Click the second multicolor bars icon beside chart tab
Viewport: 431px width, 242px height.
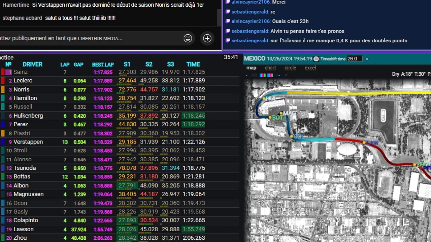coord(270,75)
